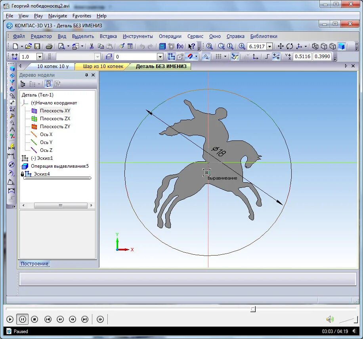Select Плоскость ZX in the model tree

click(x=55, y=119)
